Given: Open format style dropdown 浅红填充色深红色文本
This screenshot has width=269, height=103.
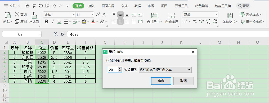Looking at the screenshot, I should click(x=165, y=70).
